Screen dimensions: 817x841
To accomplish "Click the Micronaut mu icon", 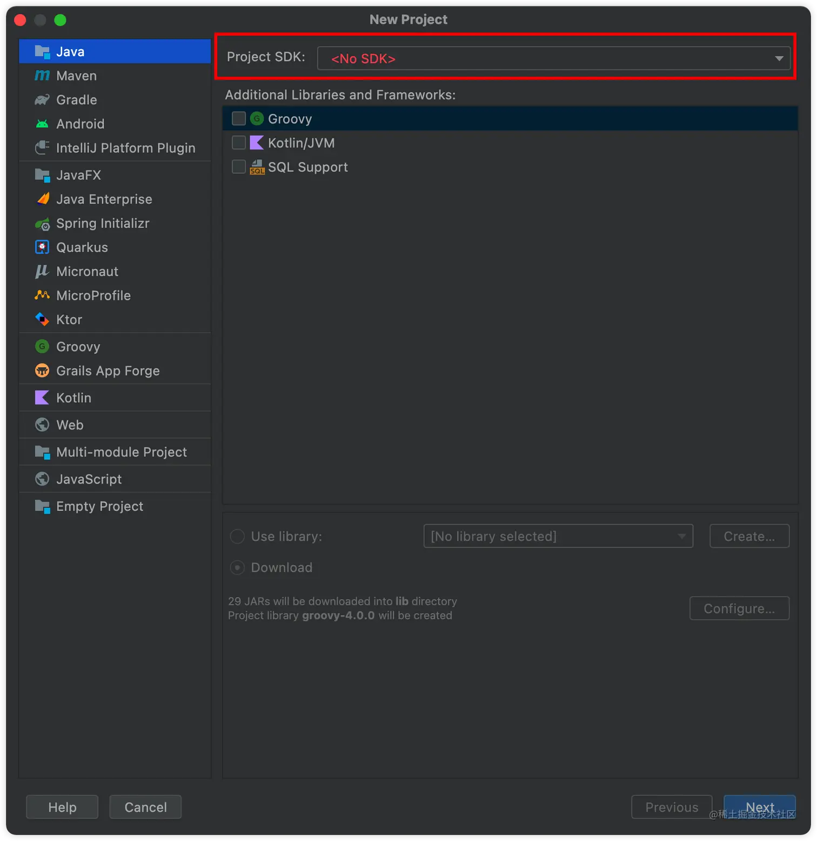I will 42,272.
